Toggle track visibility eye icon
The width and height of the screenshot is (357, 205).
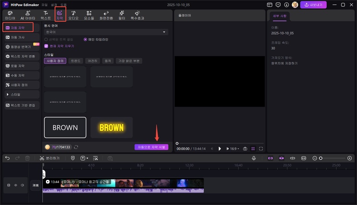tap(15, 185)
